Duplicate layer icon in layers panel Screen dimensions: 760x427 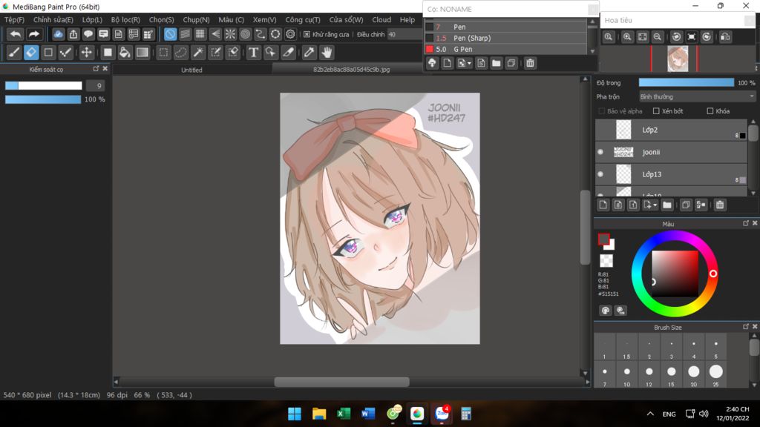pos(685,205)
